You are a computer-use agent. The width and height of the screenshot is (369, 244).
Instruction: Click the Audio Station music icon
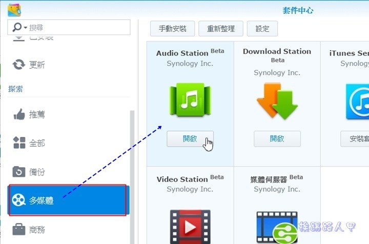190,99
